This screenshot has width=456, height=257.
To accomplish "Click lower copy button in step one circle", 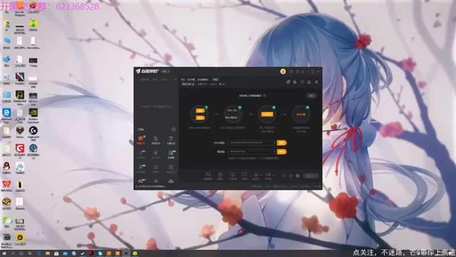I will 200,118.
